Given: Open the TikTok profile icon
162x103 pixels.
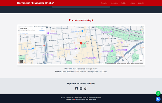Looking at the screenshot, I should pyautogui.click(x=86, y=88).
